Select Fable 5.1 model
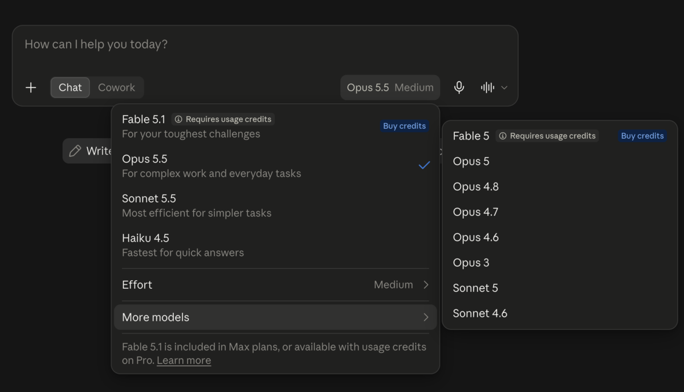This screenshot has height=392, width=684. tap(275, 126)
